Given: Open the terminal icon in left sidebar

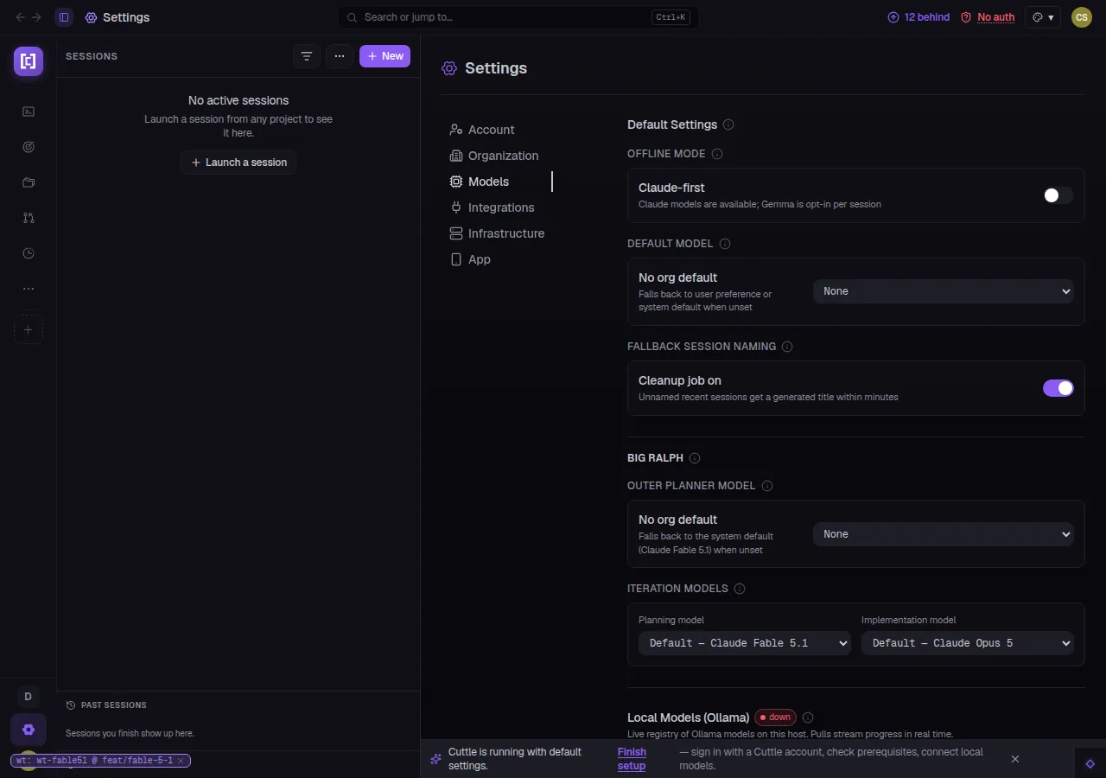Looking at the screenshot, I should [x=29, y=112].
